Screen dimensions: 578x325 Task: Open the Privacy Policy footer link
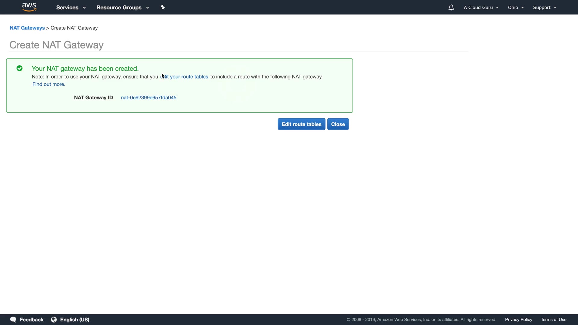tap(518, 320)
